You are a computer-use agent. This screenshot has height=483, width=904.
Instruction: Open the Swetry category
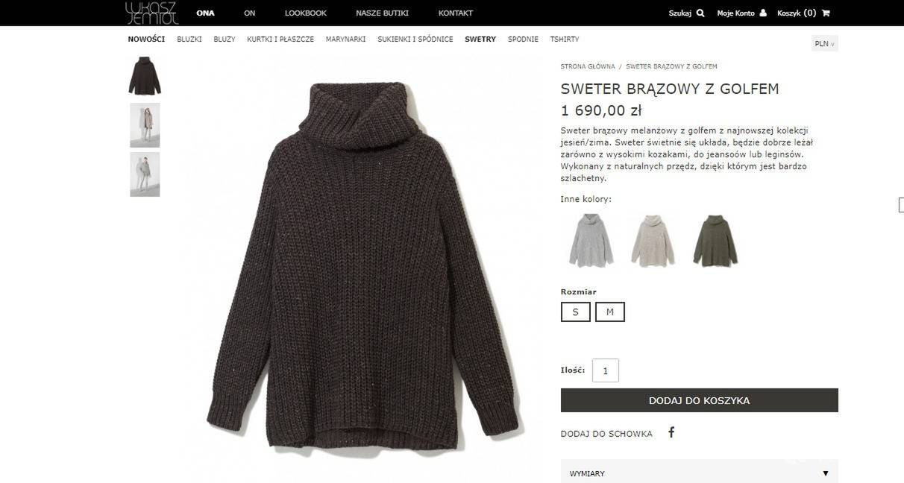480,40
